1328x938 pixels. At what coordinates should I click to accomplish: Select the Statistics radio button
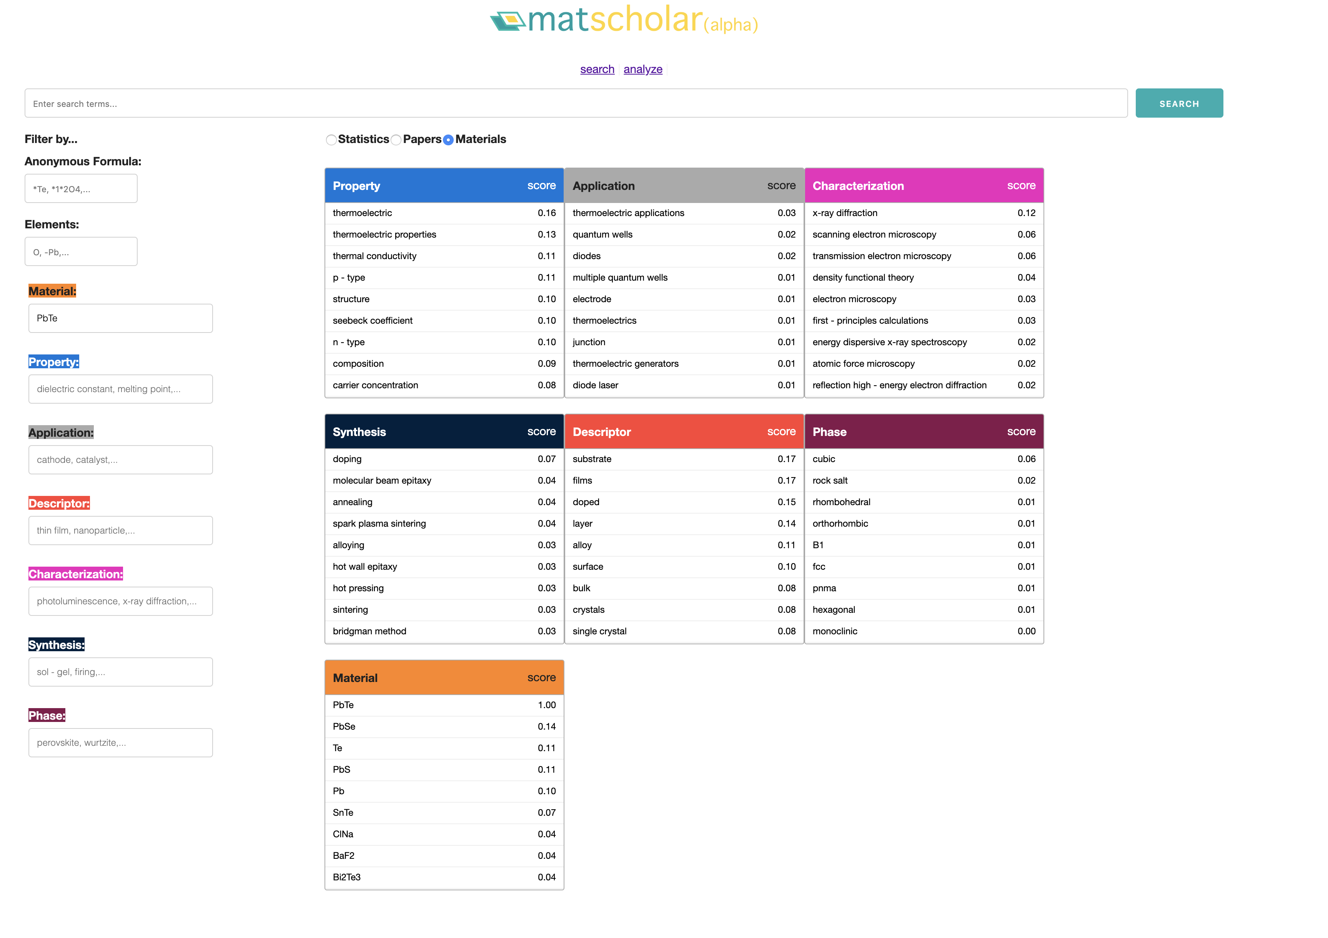(331, 140)
